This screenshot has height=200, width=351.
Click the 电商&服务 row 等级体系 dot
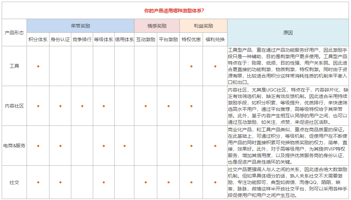click(x=104, y=146)
